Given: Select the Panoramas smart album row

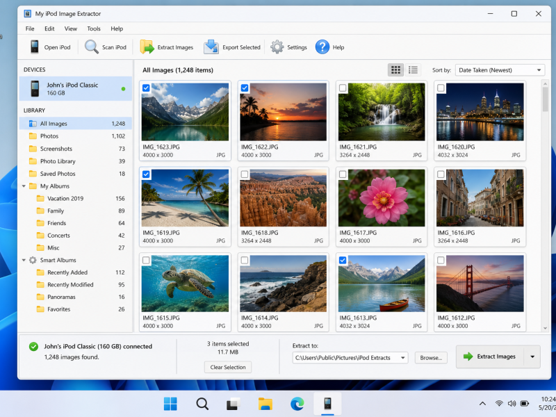Looking at the screenshot, I should click(76, 297).
